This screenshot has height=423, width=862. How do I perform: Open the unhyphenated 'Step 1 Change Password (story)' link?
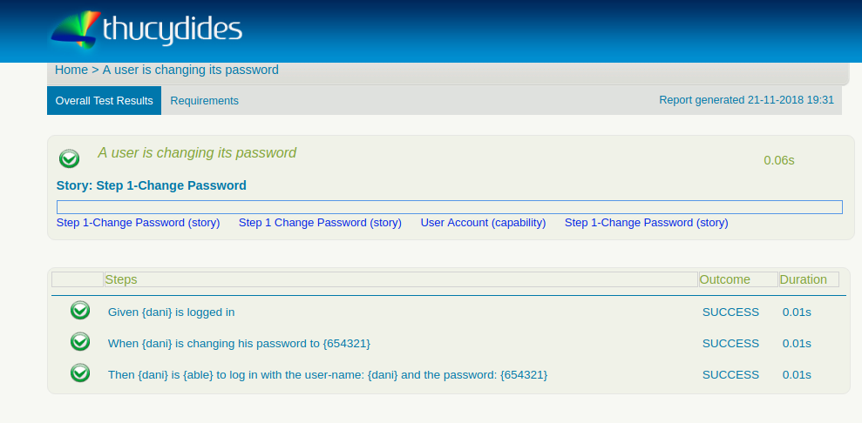tap(320, 223)
